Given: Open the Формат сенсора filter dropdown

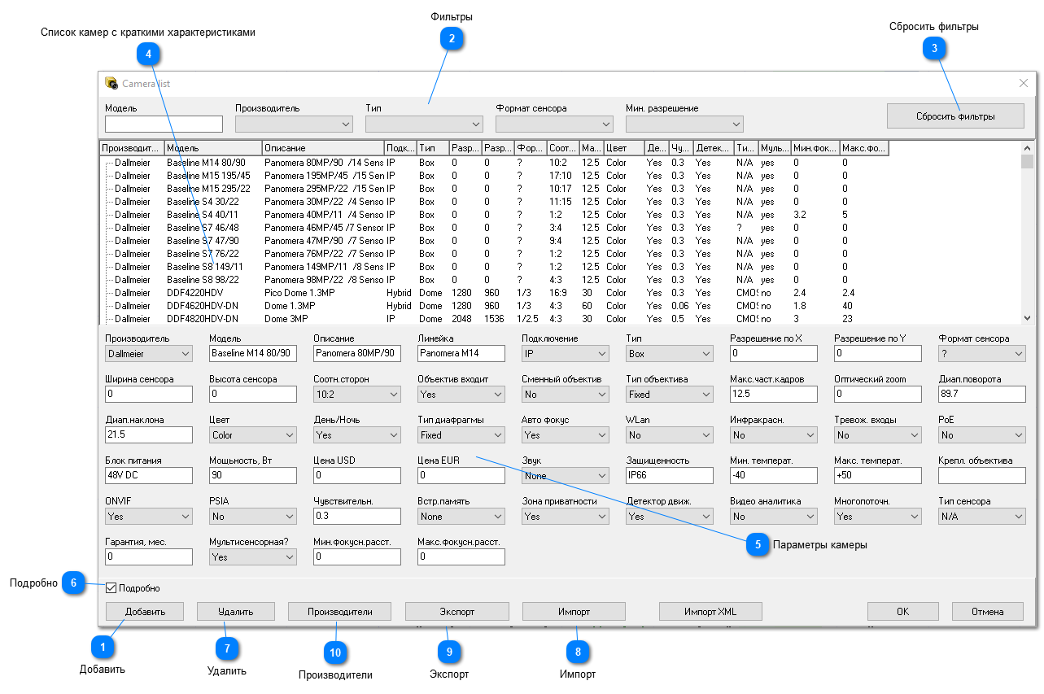Looking at the screenshot, I should (554, 124).
